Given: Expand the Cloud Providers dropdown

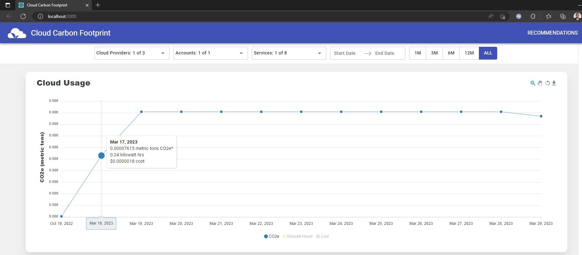Looking at the screenshot, I should (x=132, y=53).
